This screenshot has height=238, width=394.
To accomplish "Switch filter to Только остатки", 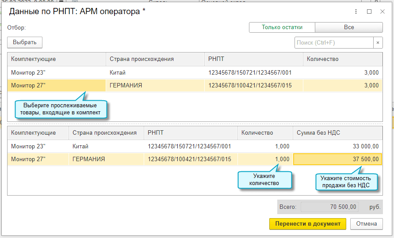I will pos(282,27).
